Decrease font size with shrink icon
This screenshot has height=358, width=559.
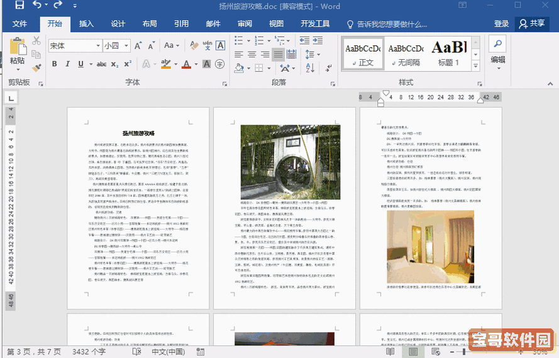(152, 46)
